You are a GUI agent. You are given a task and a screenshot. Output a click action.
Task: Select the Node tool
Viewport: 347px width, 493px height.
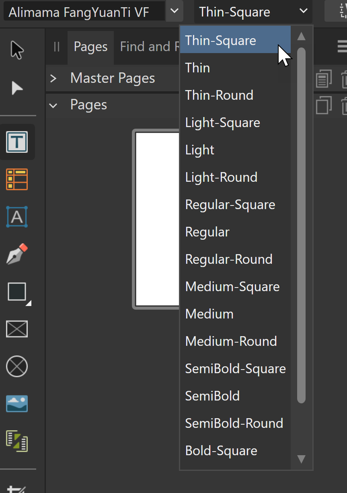pyautogui.click(x=17, y=88)
